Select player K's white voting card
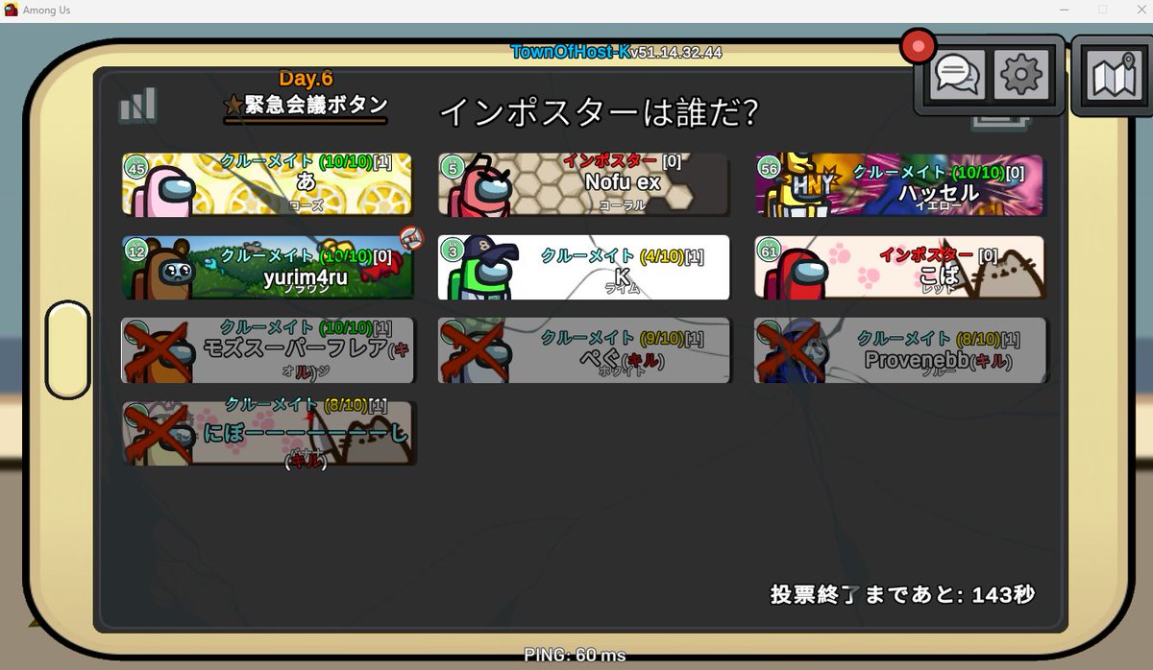 [x=583, y=268]
